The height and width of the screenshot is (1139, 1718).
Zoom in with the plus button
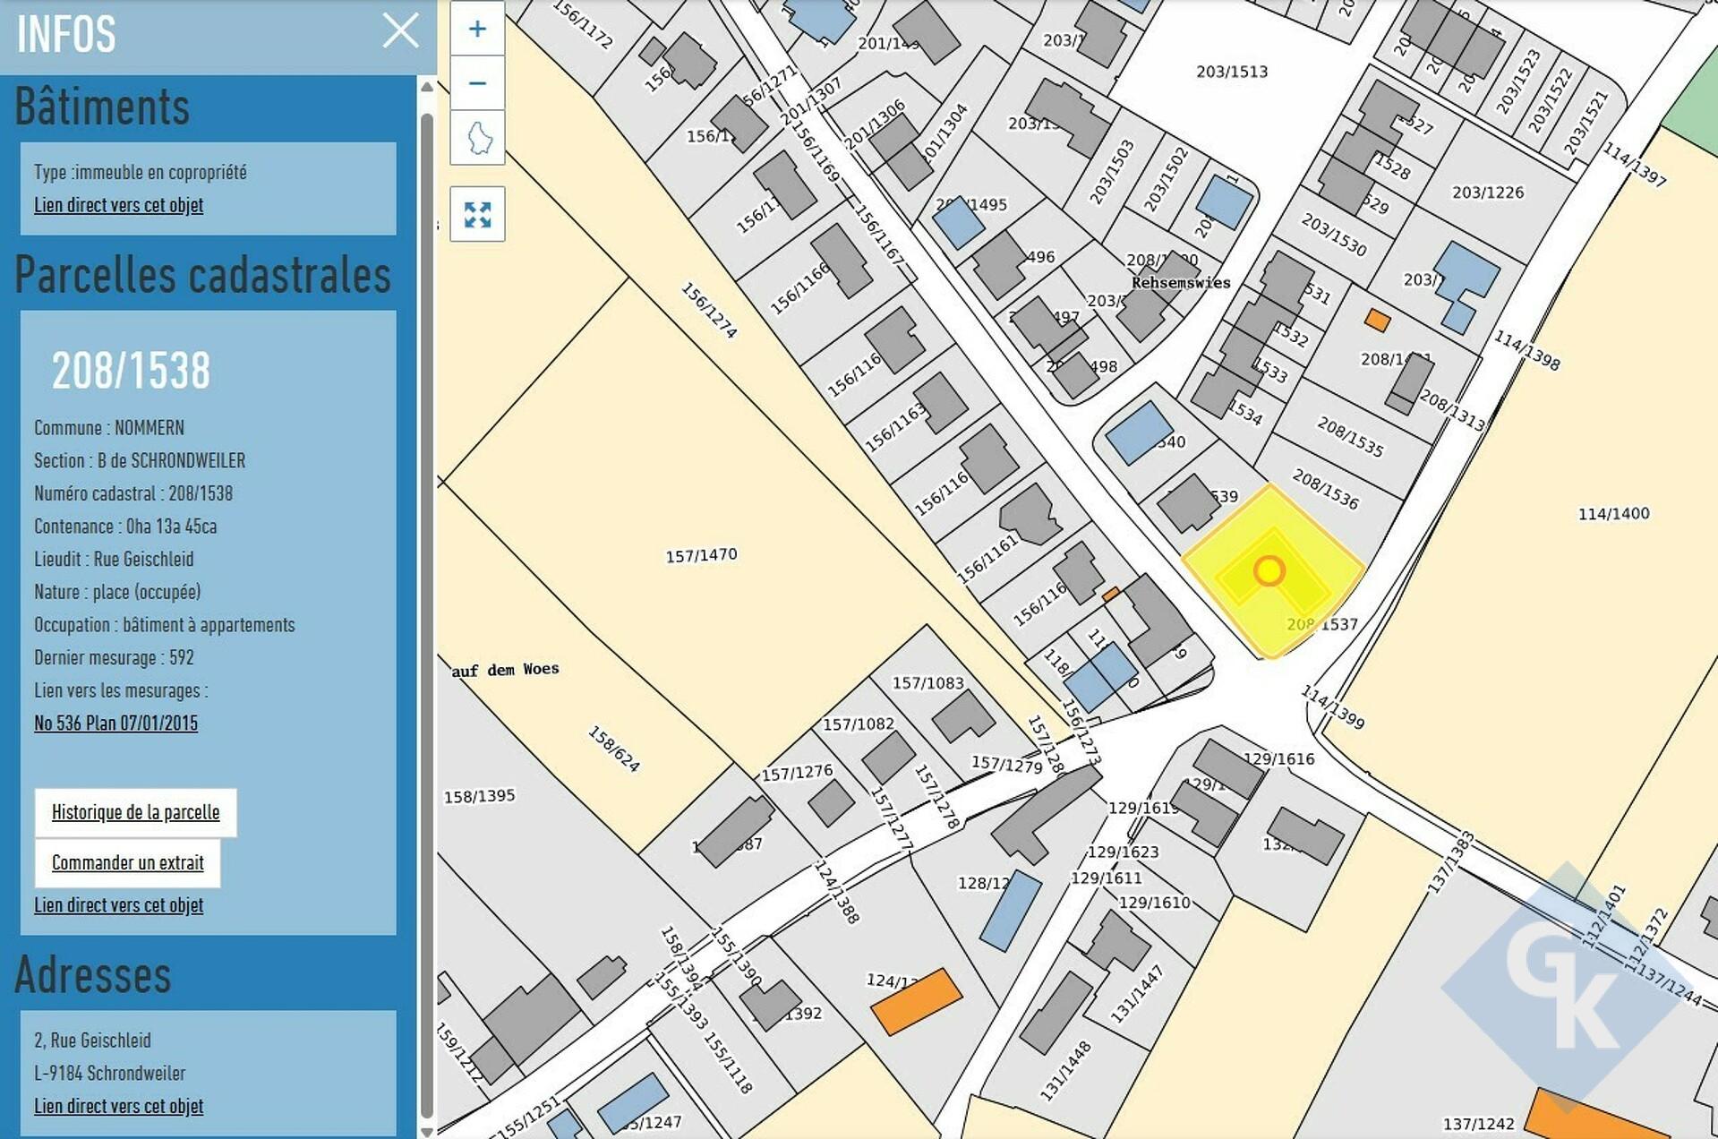477,29
